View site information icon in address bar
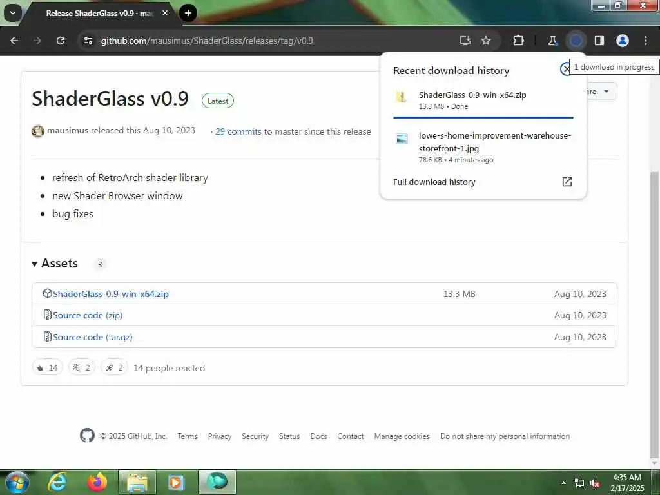This screenshot has height=495, width=660. coord(88,41)
